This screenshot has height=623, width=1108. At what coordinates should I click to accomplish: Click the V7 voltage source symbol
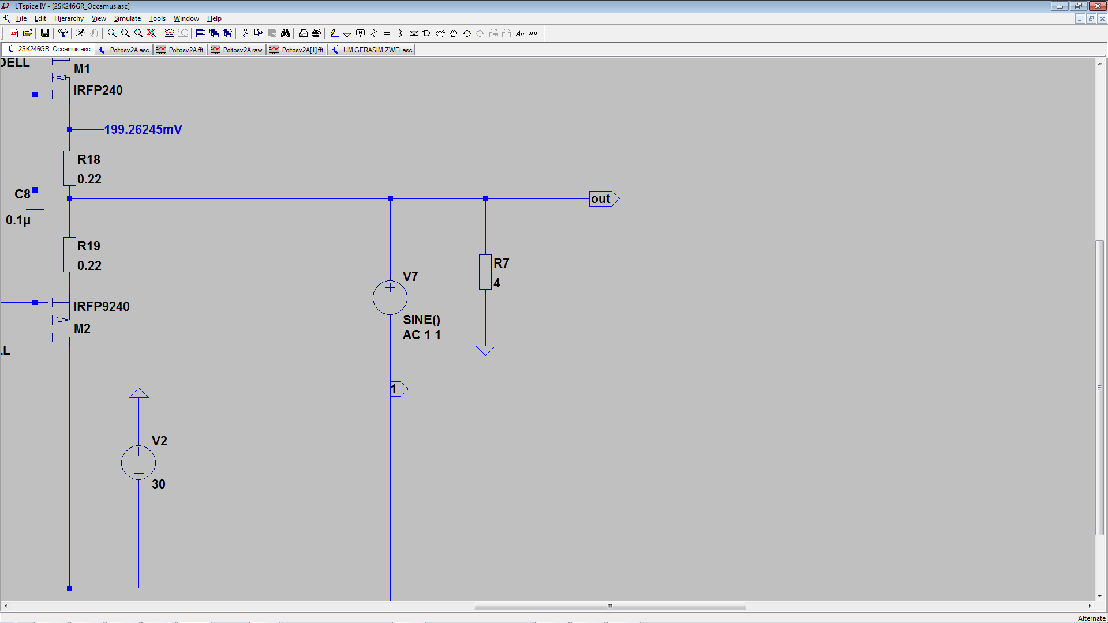tap(390, 298)
